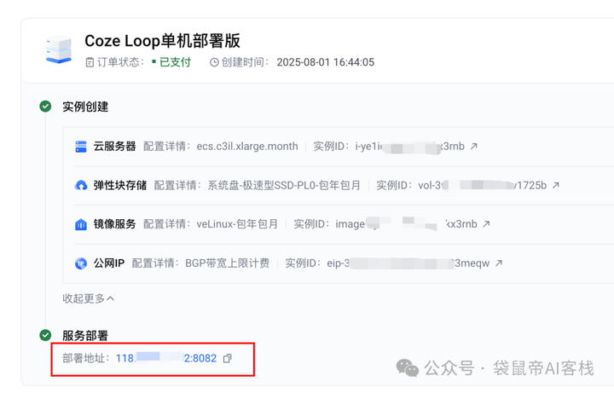Click the Coze Loop product stack icon
614x393 pixels.
(x=59, y=49)
